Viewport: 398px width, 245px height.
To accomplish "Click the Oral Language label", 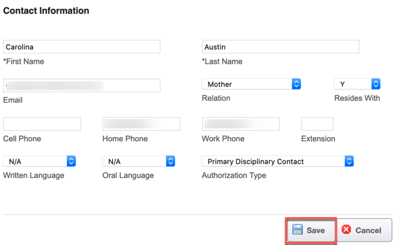I will click(128, 175).
